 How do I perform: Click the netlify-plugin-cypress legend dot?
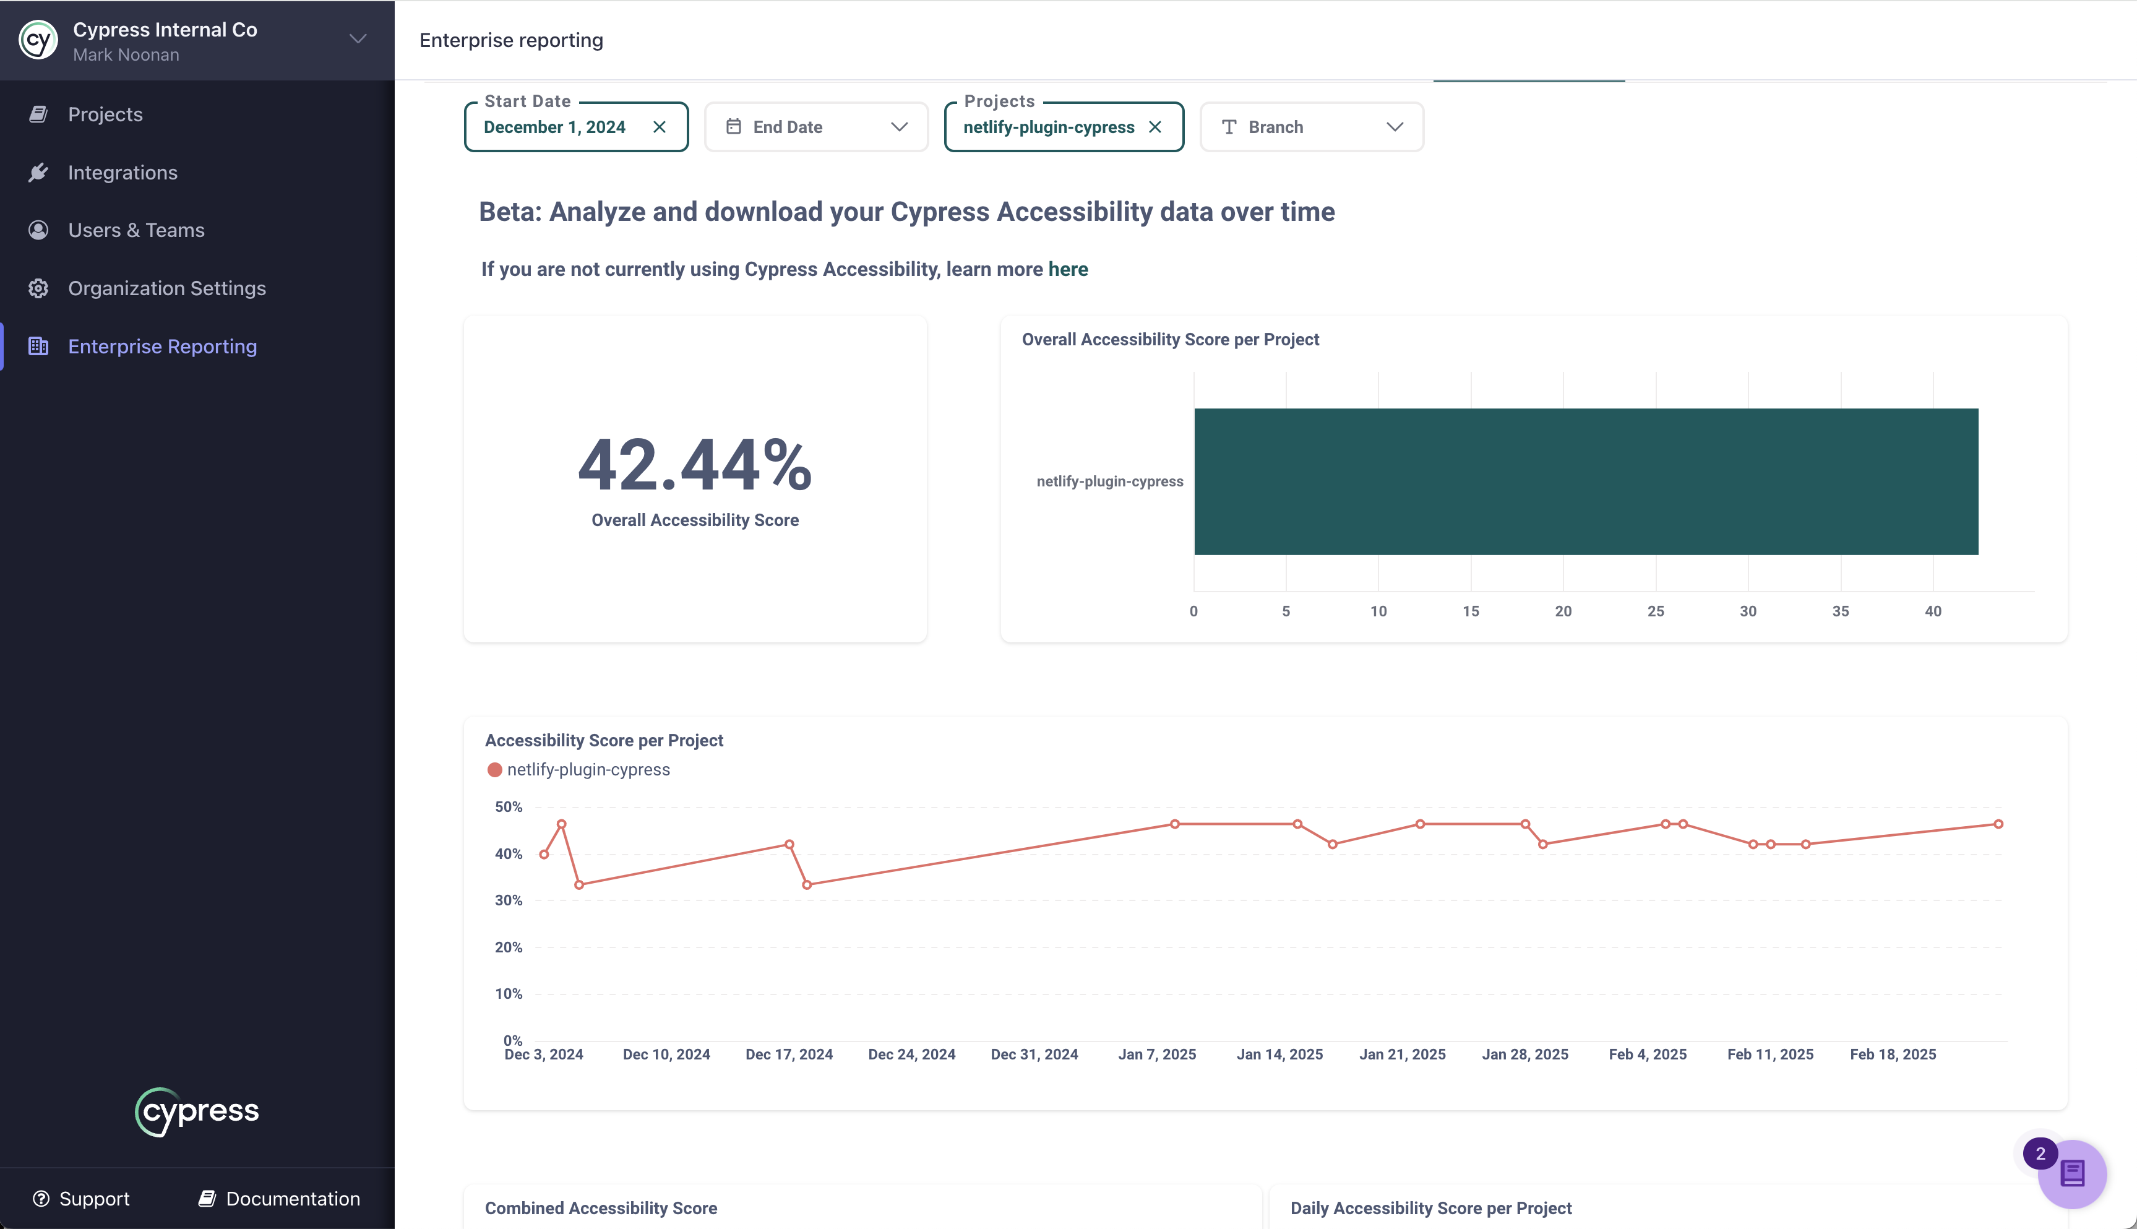pyautogui.click(x=496, y=769)
